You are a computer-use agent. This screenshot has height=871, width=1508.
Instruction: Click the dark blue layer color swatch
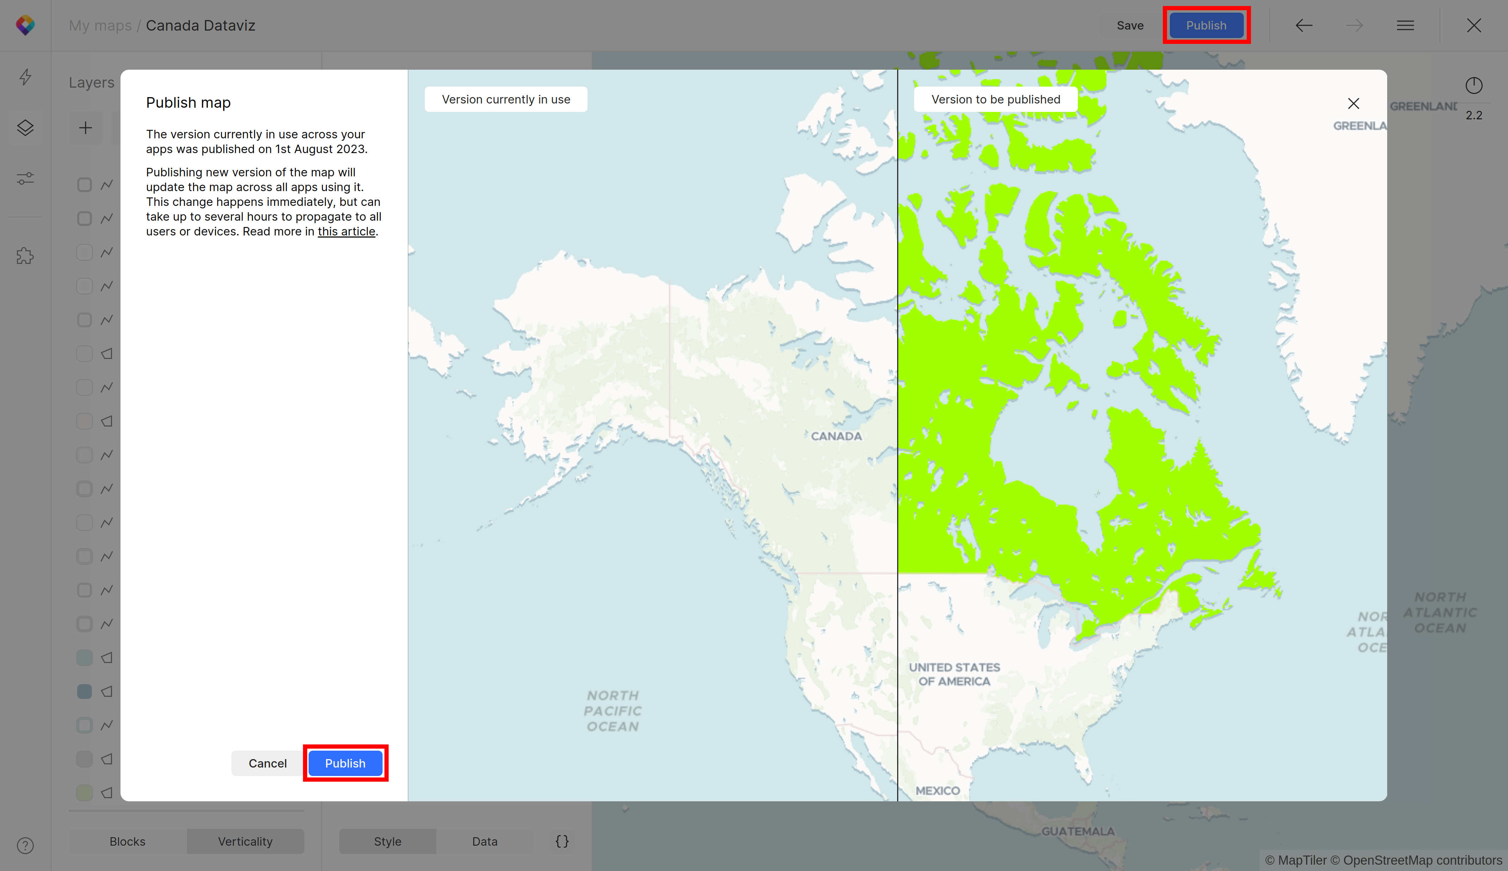point(85,692)
